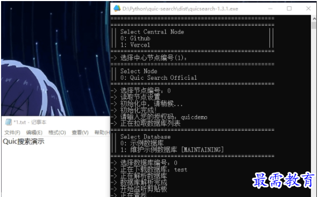Open the 查看(V) menu in Notepad

click(80, 133)
